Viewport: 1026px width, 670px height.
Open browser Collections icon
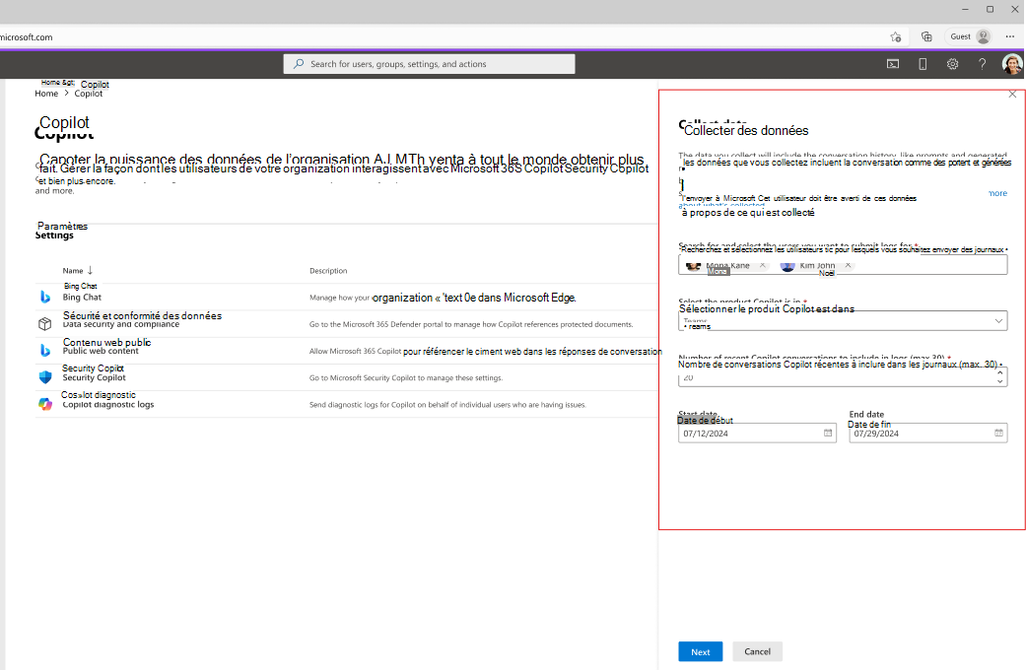926,37
